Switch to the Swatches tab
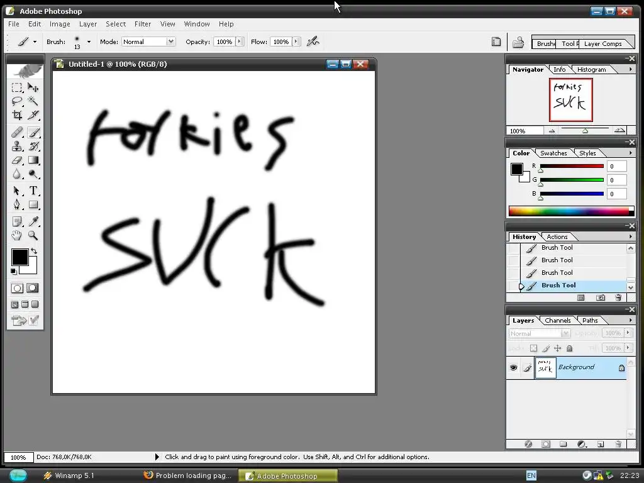 pos(553,153)
